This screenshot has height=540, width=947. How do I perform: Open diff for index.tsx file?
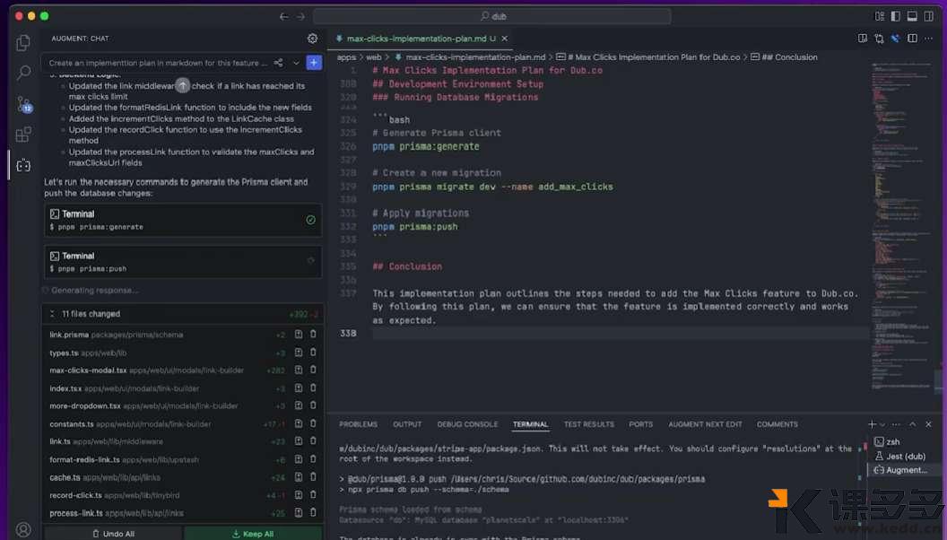coord(299,388)
